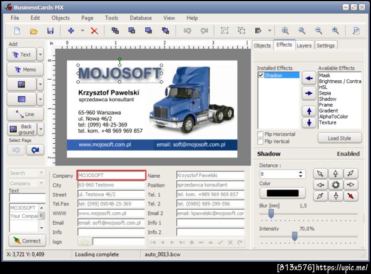Switch to the Layers tab
Viewport: 371px width, 274px height.
coord(304,46)
